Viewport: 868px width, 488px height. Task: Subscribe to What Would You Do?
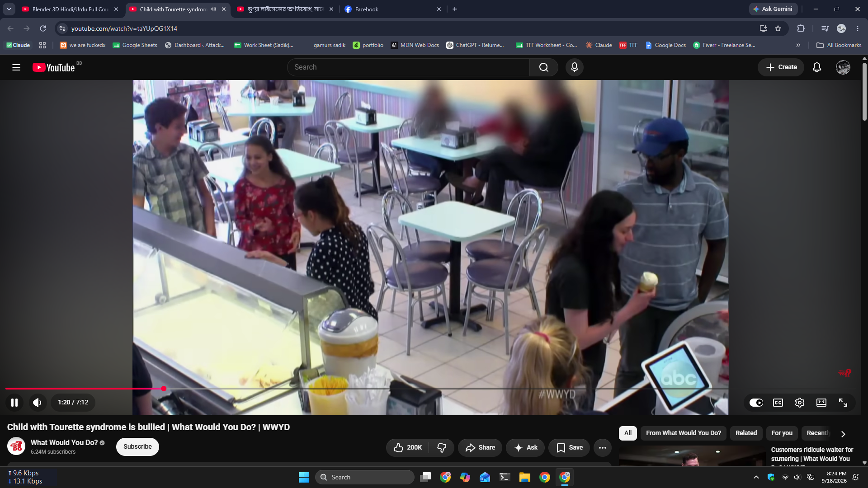137,446
